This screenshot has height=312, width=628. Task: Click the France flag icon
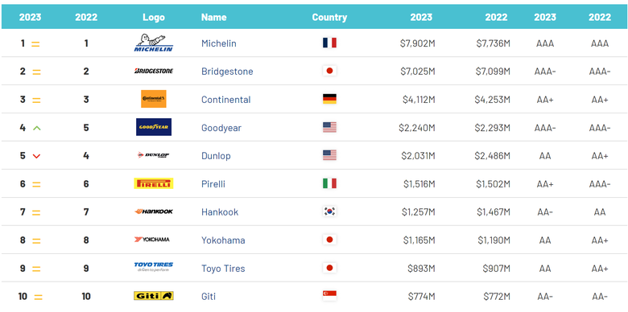tap(329, 43)
